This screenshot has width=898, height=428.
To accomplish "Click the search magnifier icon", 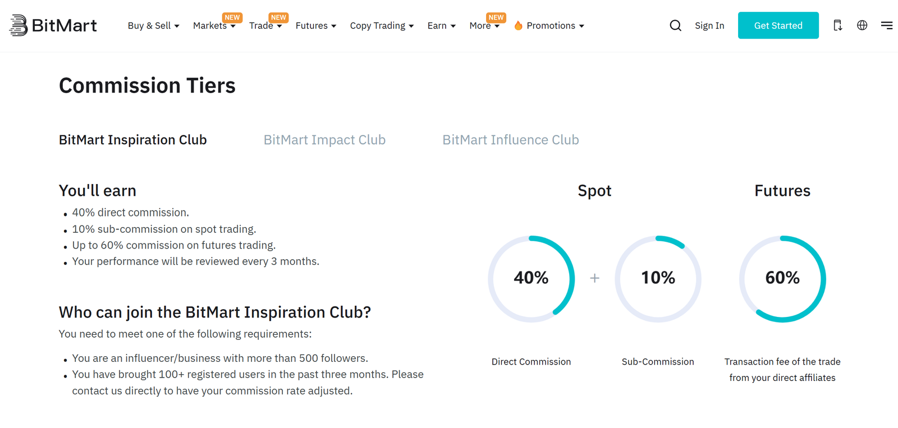I will [675, 25].
